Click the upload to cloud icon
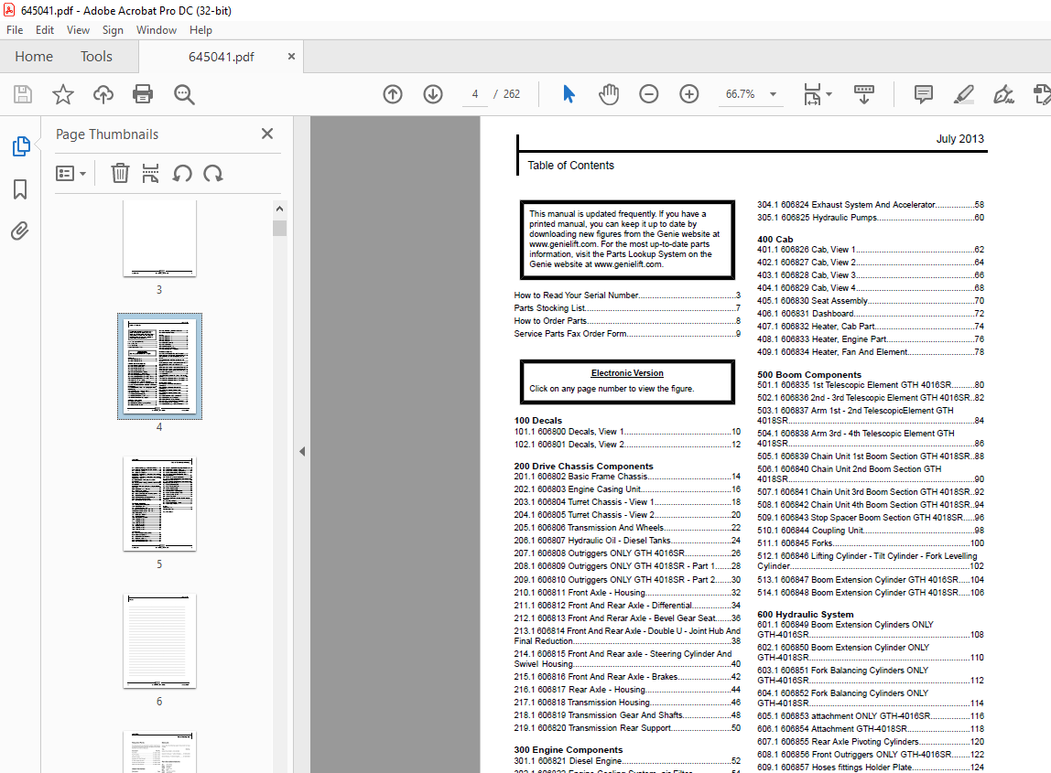Viewport: 1051px width, 773px height. coord(103,94)
